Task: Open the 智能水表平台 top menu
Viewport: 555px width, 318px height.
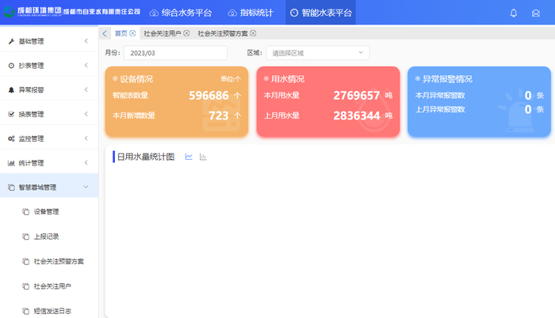Action: [x=320, y=13]
